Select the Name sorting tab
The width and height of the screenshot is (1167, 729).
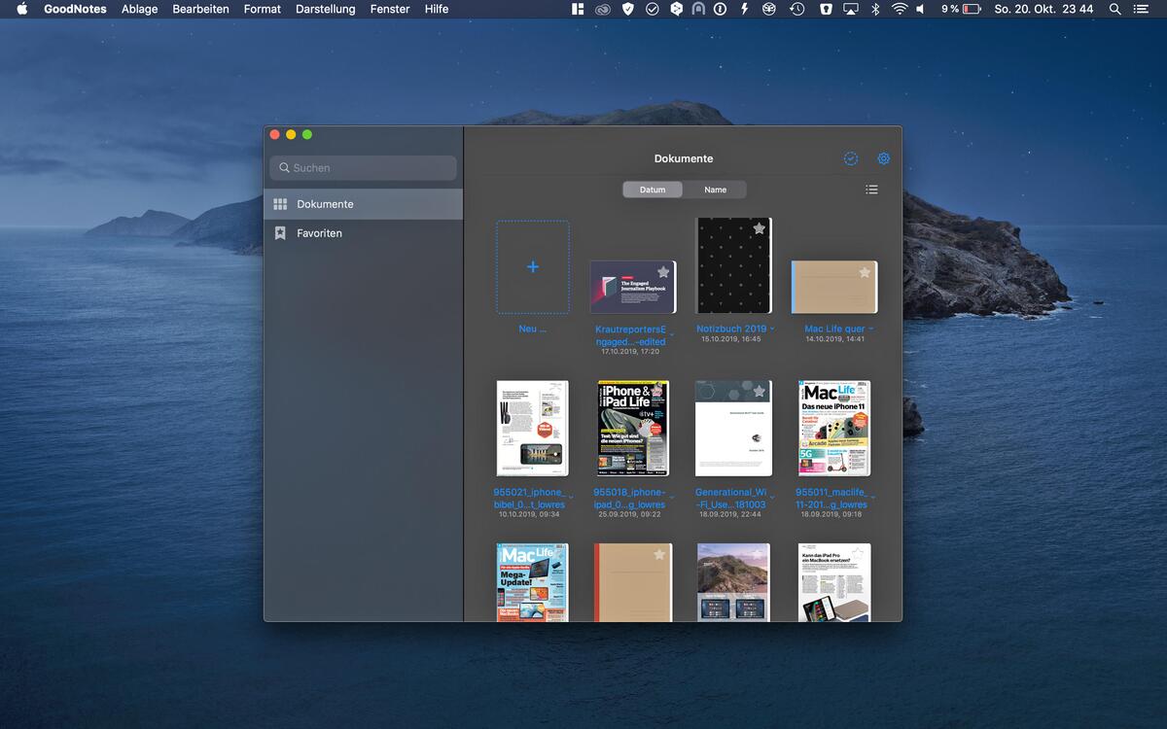[x=716, y=189]
